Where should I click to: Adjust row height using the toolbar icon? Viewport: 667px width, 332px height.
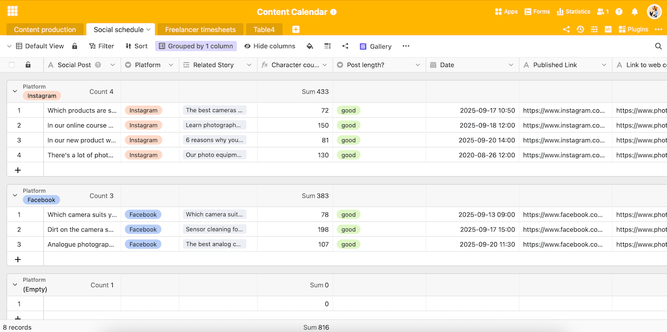click(x=327, y=46)
